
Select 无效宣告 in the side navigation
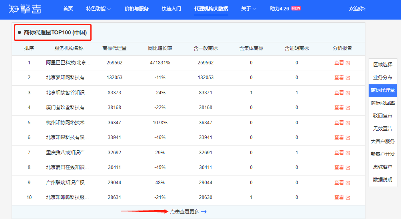(383, 129)
